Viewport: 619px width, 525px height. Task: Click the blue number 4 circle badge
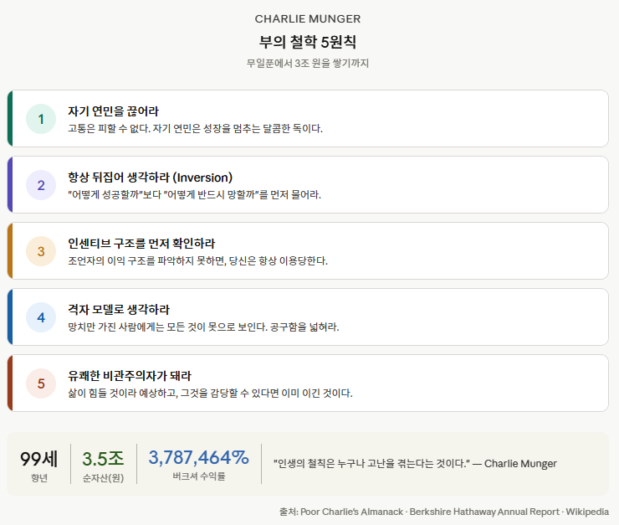click(40, 317)
